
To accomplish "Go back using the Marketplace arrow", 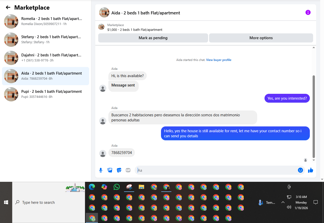I will click(8, 8).
